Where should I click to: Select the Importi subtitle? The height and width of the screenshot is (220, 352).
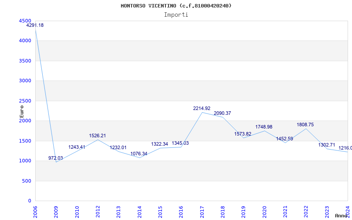176,15
